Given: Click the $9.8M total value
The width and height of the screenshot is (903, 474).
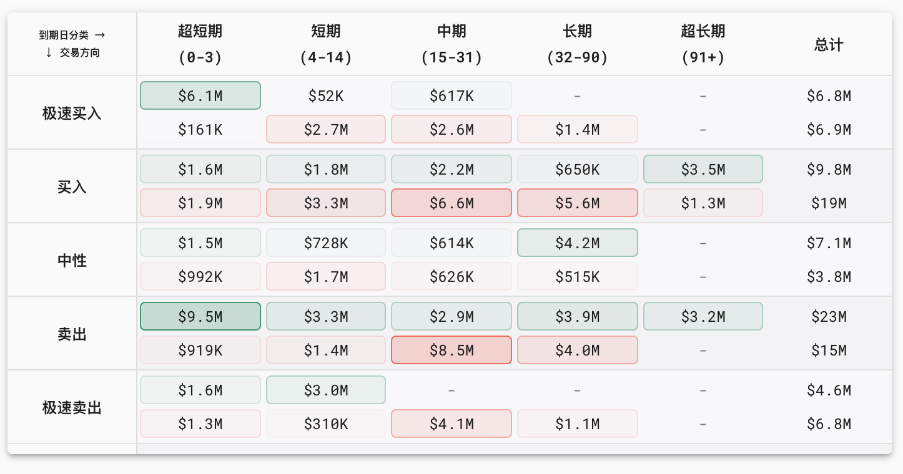Looking at the screenshot, I should pos(829,169).
